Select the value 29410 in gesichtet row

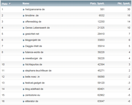[101, 34]
